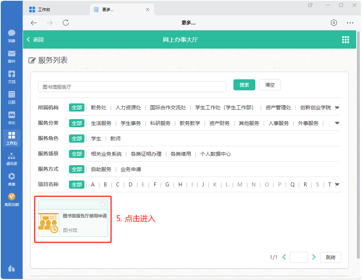Image resolution: width=362 pixels, height=280 pixels.
Task: Open the 日程 calendar icon in sidebar
Action: pos(11,97)
